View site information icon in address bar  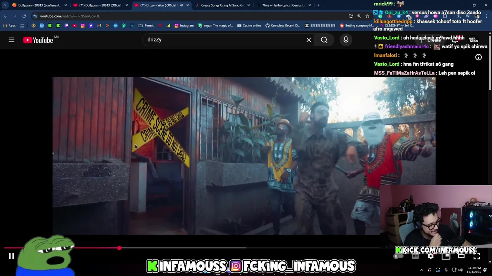pyautogui.click(x=35, y=16)
